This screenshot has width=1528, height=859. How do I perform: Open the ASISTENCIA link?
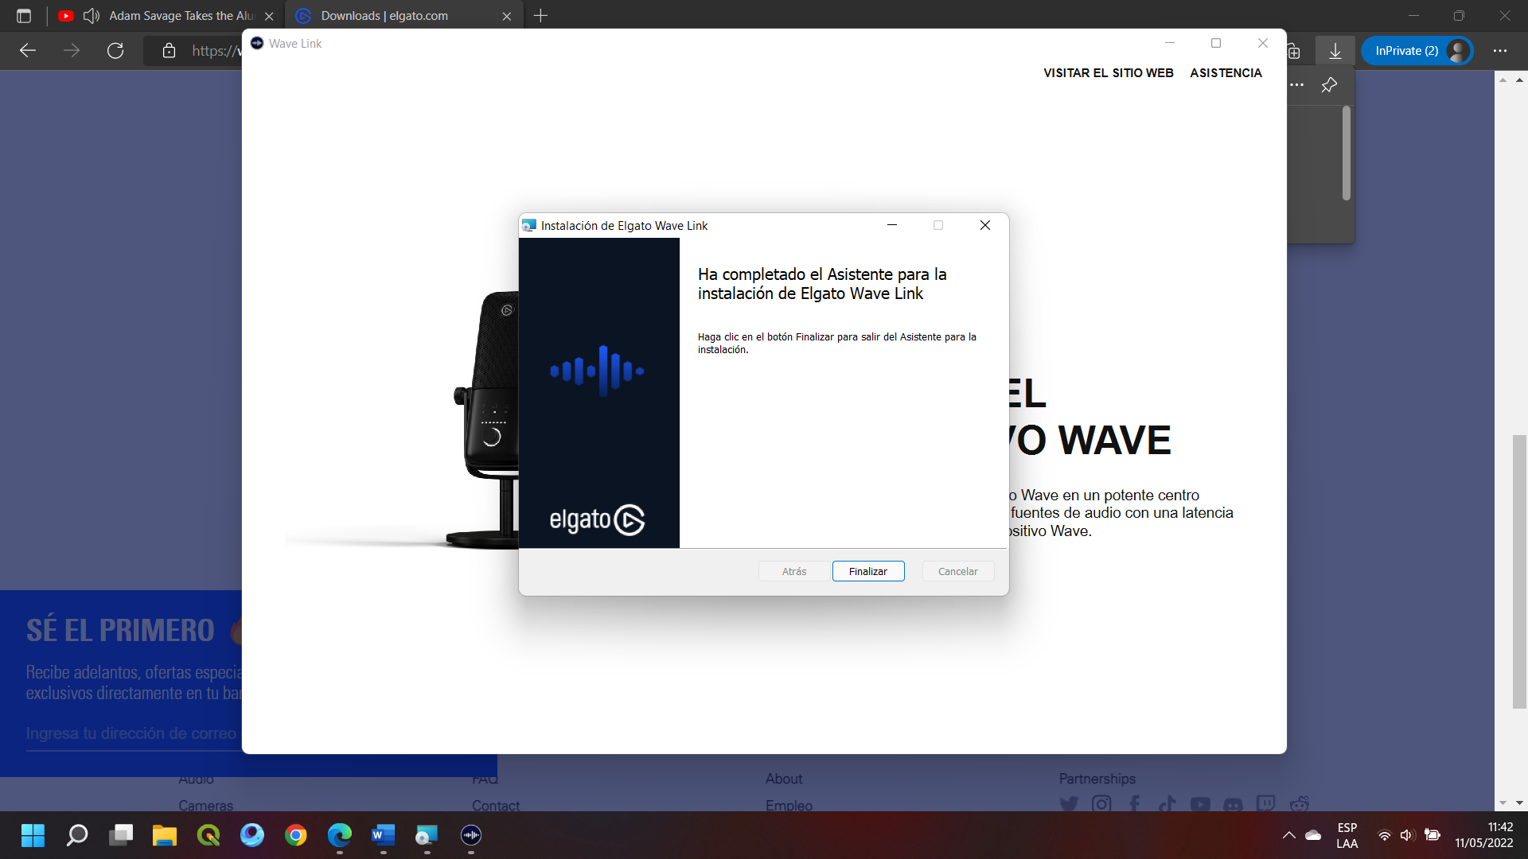(x=1226, y=72)
